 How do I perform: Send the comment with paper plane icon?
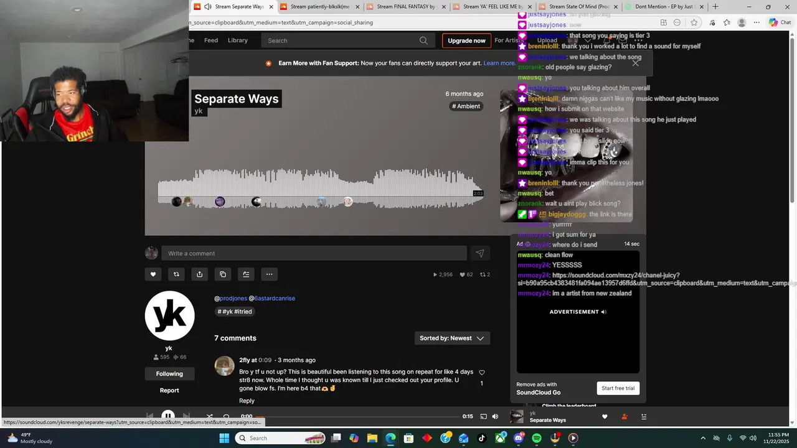point(480,253)
